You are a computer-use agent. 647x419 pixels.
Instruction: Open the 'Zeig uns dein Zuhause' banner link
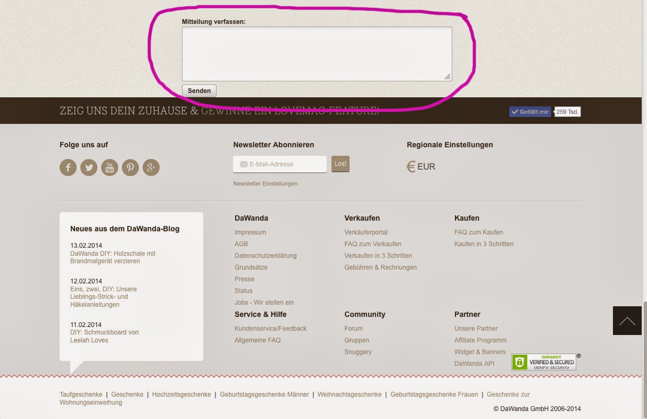(x=219, y=111)
